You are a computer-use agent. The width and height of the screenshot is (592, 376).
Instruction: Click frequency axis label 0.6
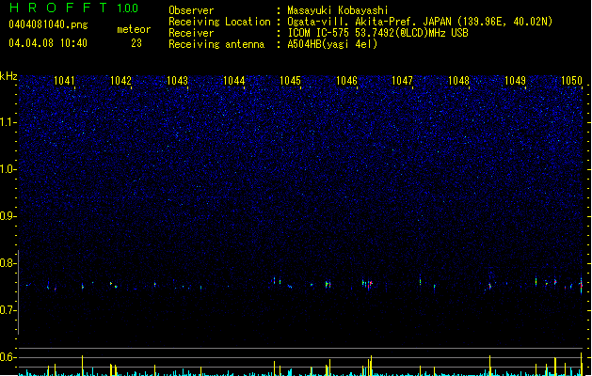click(x=8, y=357)
